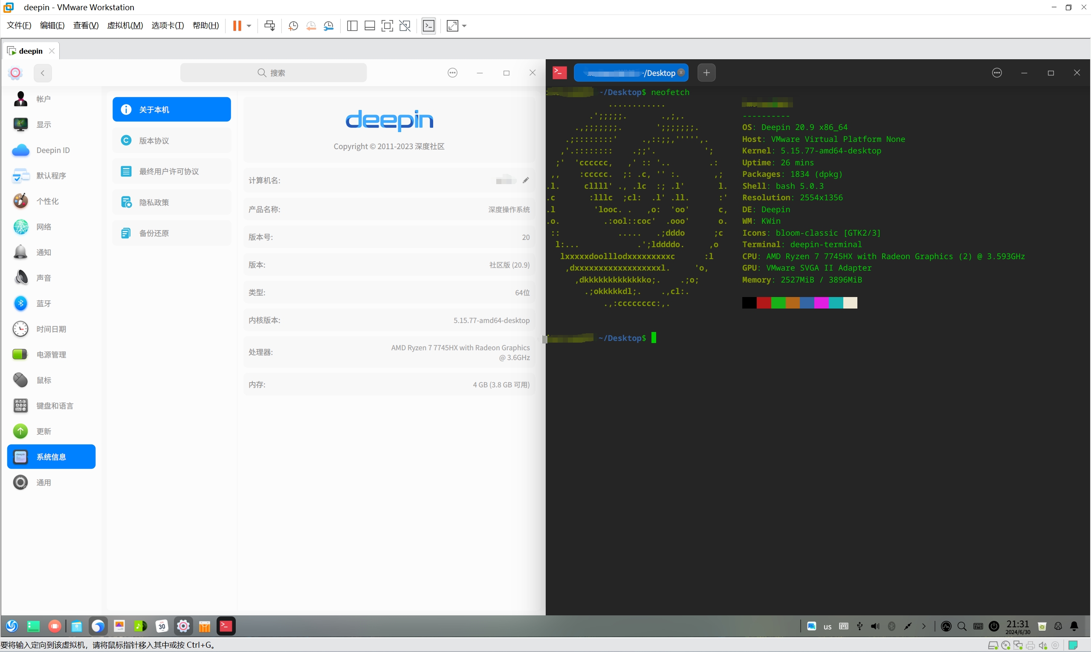Open Deepin ID settings
Image resolution: width=1091 pixels, height=652 pixels.
(x=52, y=150)
